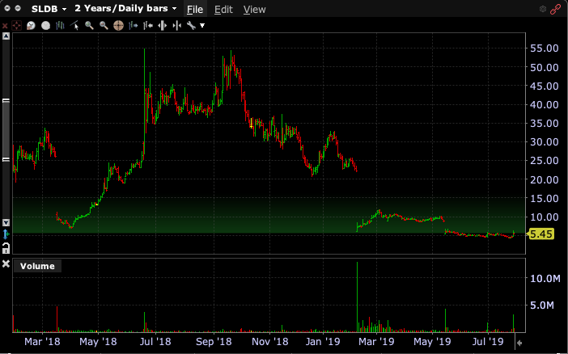Toggle the padlock axis lock icon
This screenshot has width=568, height=354.
click(x=6, y=248)
